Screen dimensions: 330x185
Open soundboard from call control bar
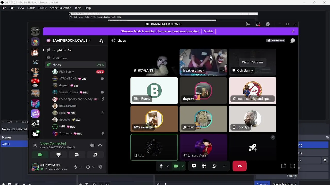click(214, 166)
